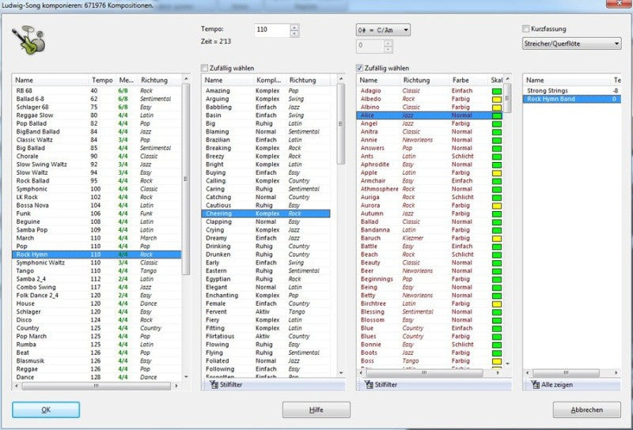Click the Alle zeigen filter icon
The image size is (633, 430).
pos(536,384)
